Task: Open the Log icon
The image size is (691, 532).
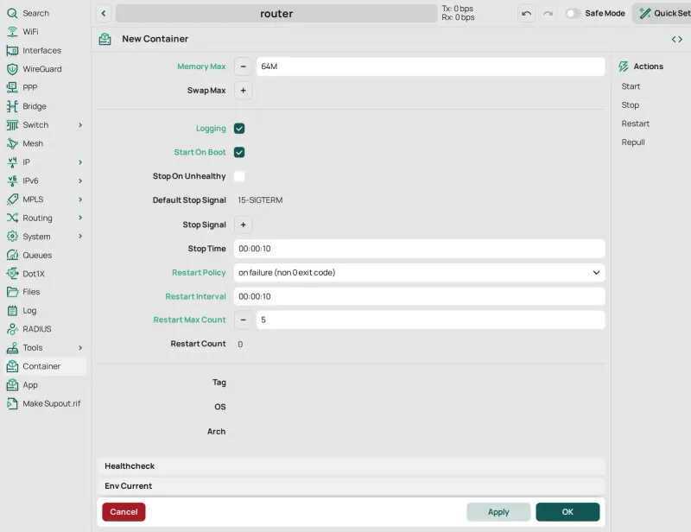Action: click(x=12, y=311)
